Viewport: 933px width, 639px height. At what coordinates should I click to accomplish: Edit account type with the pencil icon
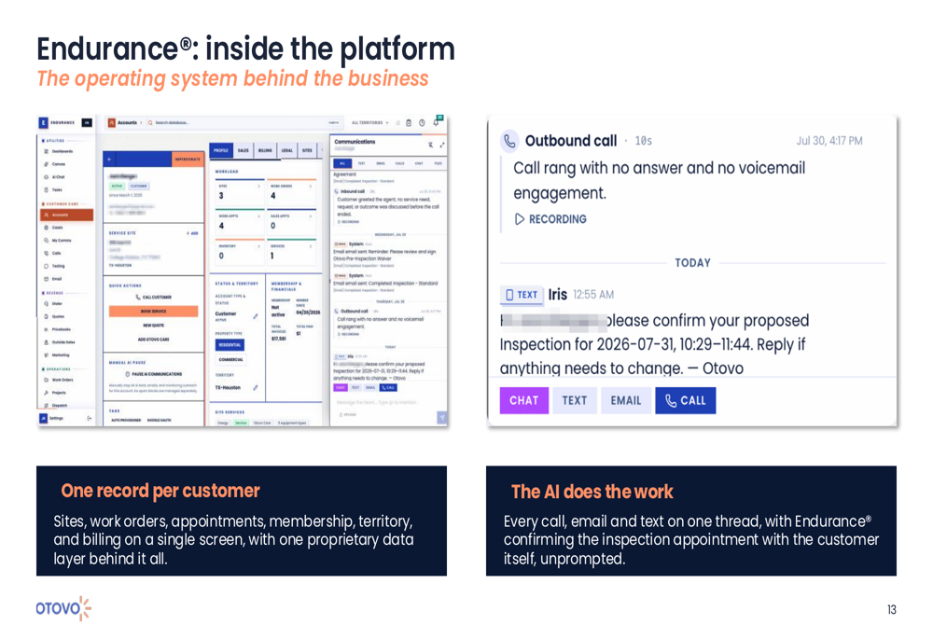pyautogui.click(x=256, y=316)
